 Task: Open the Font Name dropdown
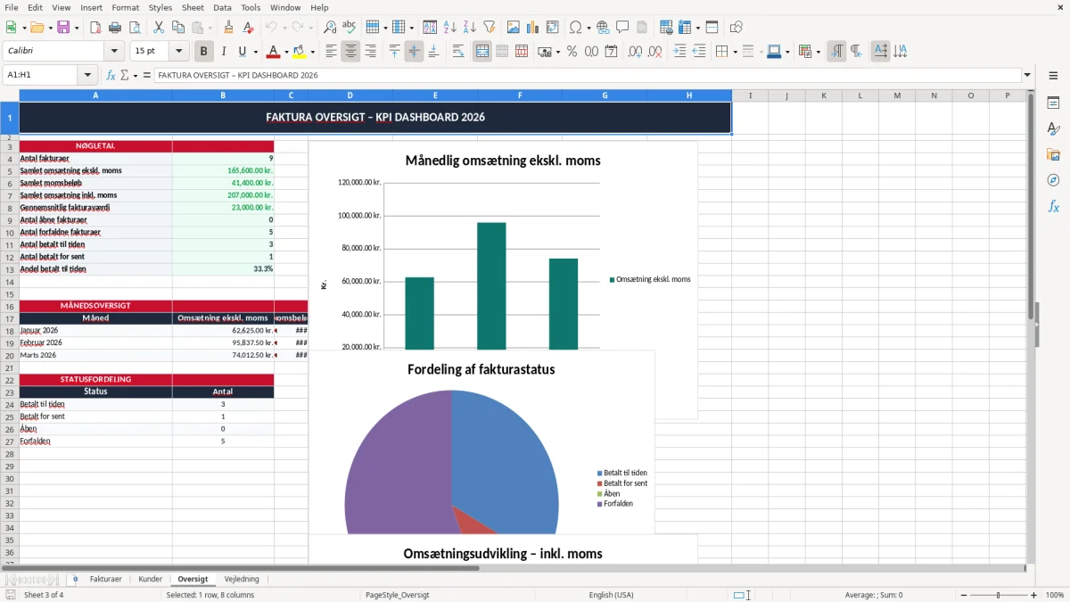[x=115, y=52]
